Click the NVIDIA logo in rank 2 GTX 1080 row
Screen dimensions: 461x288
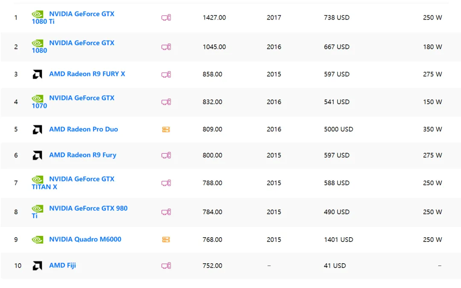tap(37, 43)
